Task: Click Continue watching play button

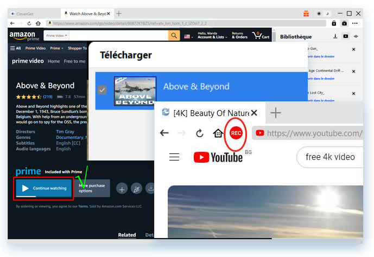Action: pos(43,188)
